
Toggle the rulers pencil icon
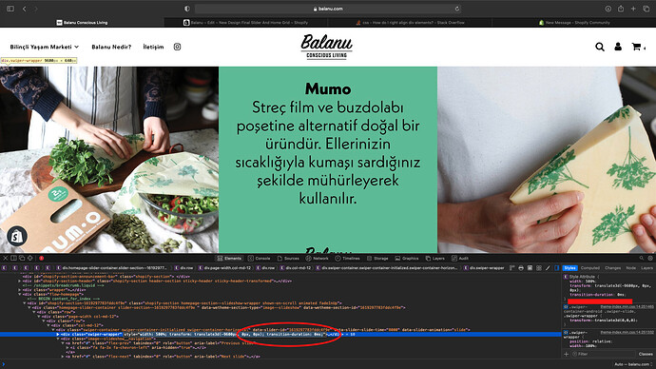click(x=548, y=268)
